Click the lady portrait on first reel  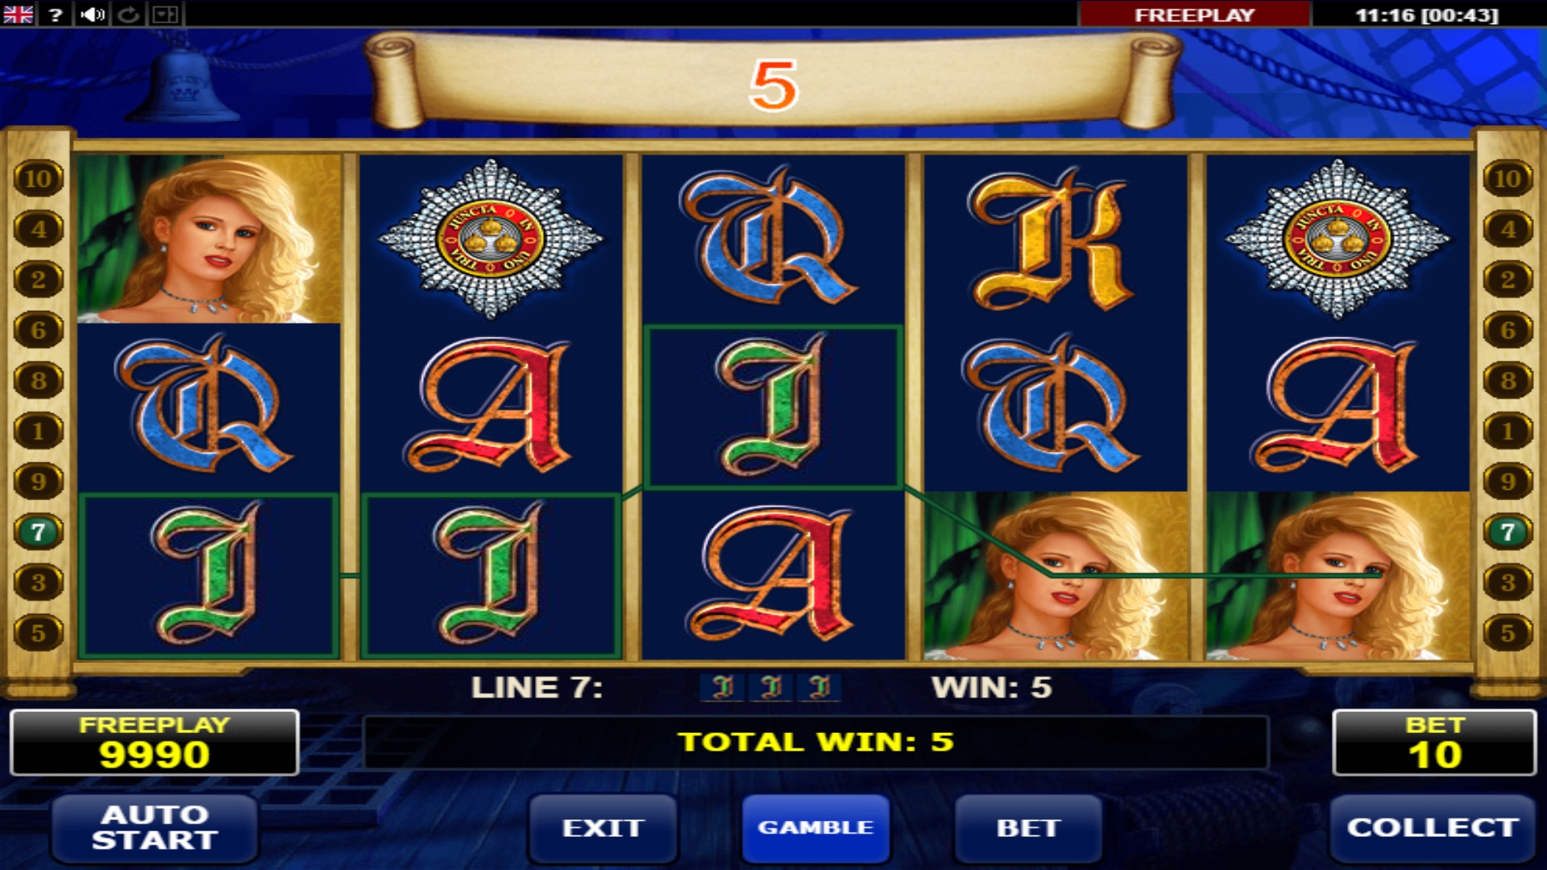tap(209, 239)
